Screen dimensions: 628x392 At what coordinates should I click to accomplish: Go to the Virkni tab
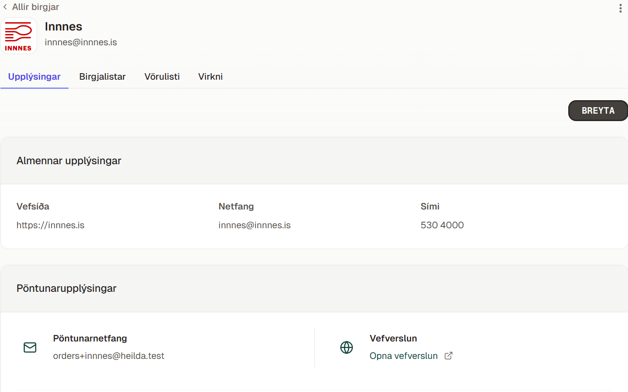click(x=211, y=77)
